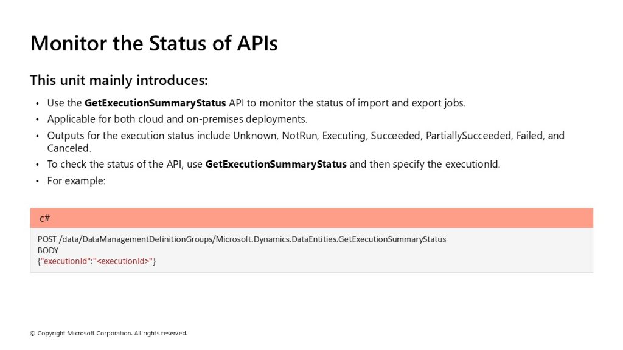Click the Microsoft copyright notice footer
The height and width of the screenshot is (350, 623).
click(x=108, y=334)
